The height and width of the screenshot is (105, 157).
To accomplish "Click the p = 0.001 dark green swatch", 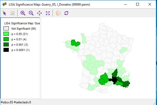I will (x=6, y=44).
